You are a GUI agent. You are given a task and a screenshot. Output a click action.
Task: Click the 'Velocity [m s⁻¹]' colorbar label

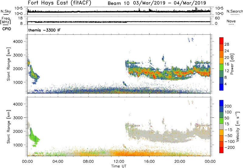(238, 126)
